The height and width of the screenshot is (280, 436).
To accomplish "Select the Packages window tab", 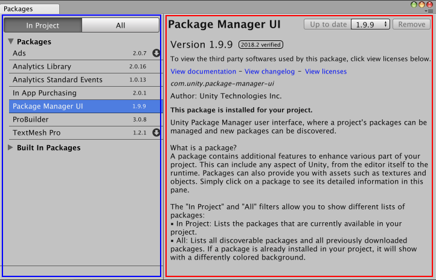I will tap(30, 8).
